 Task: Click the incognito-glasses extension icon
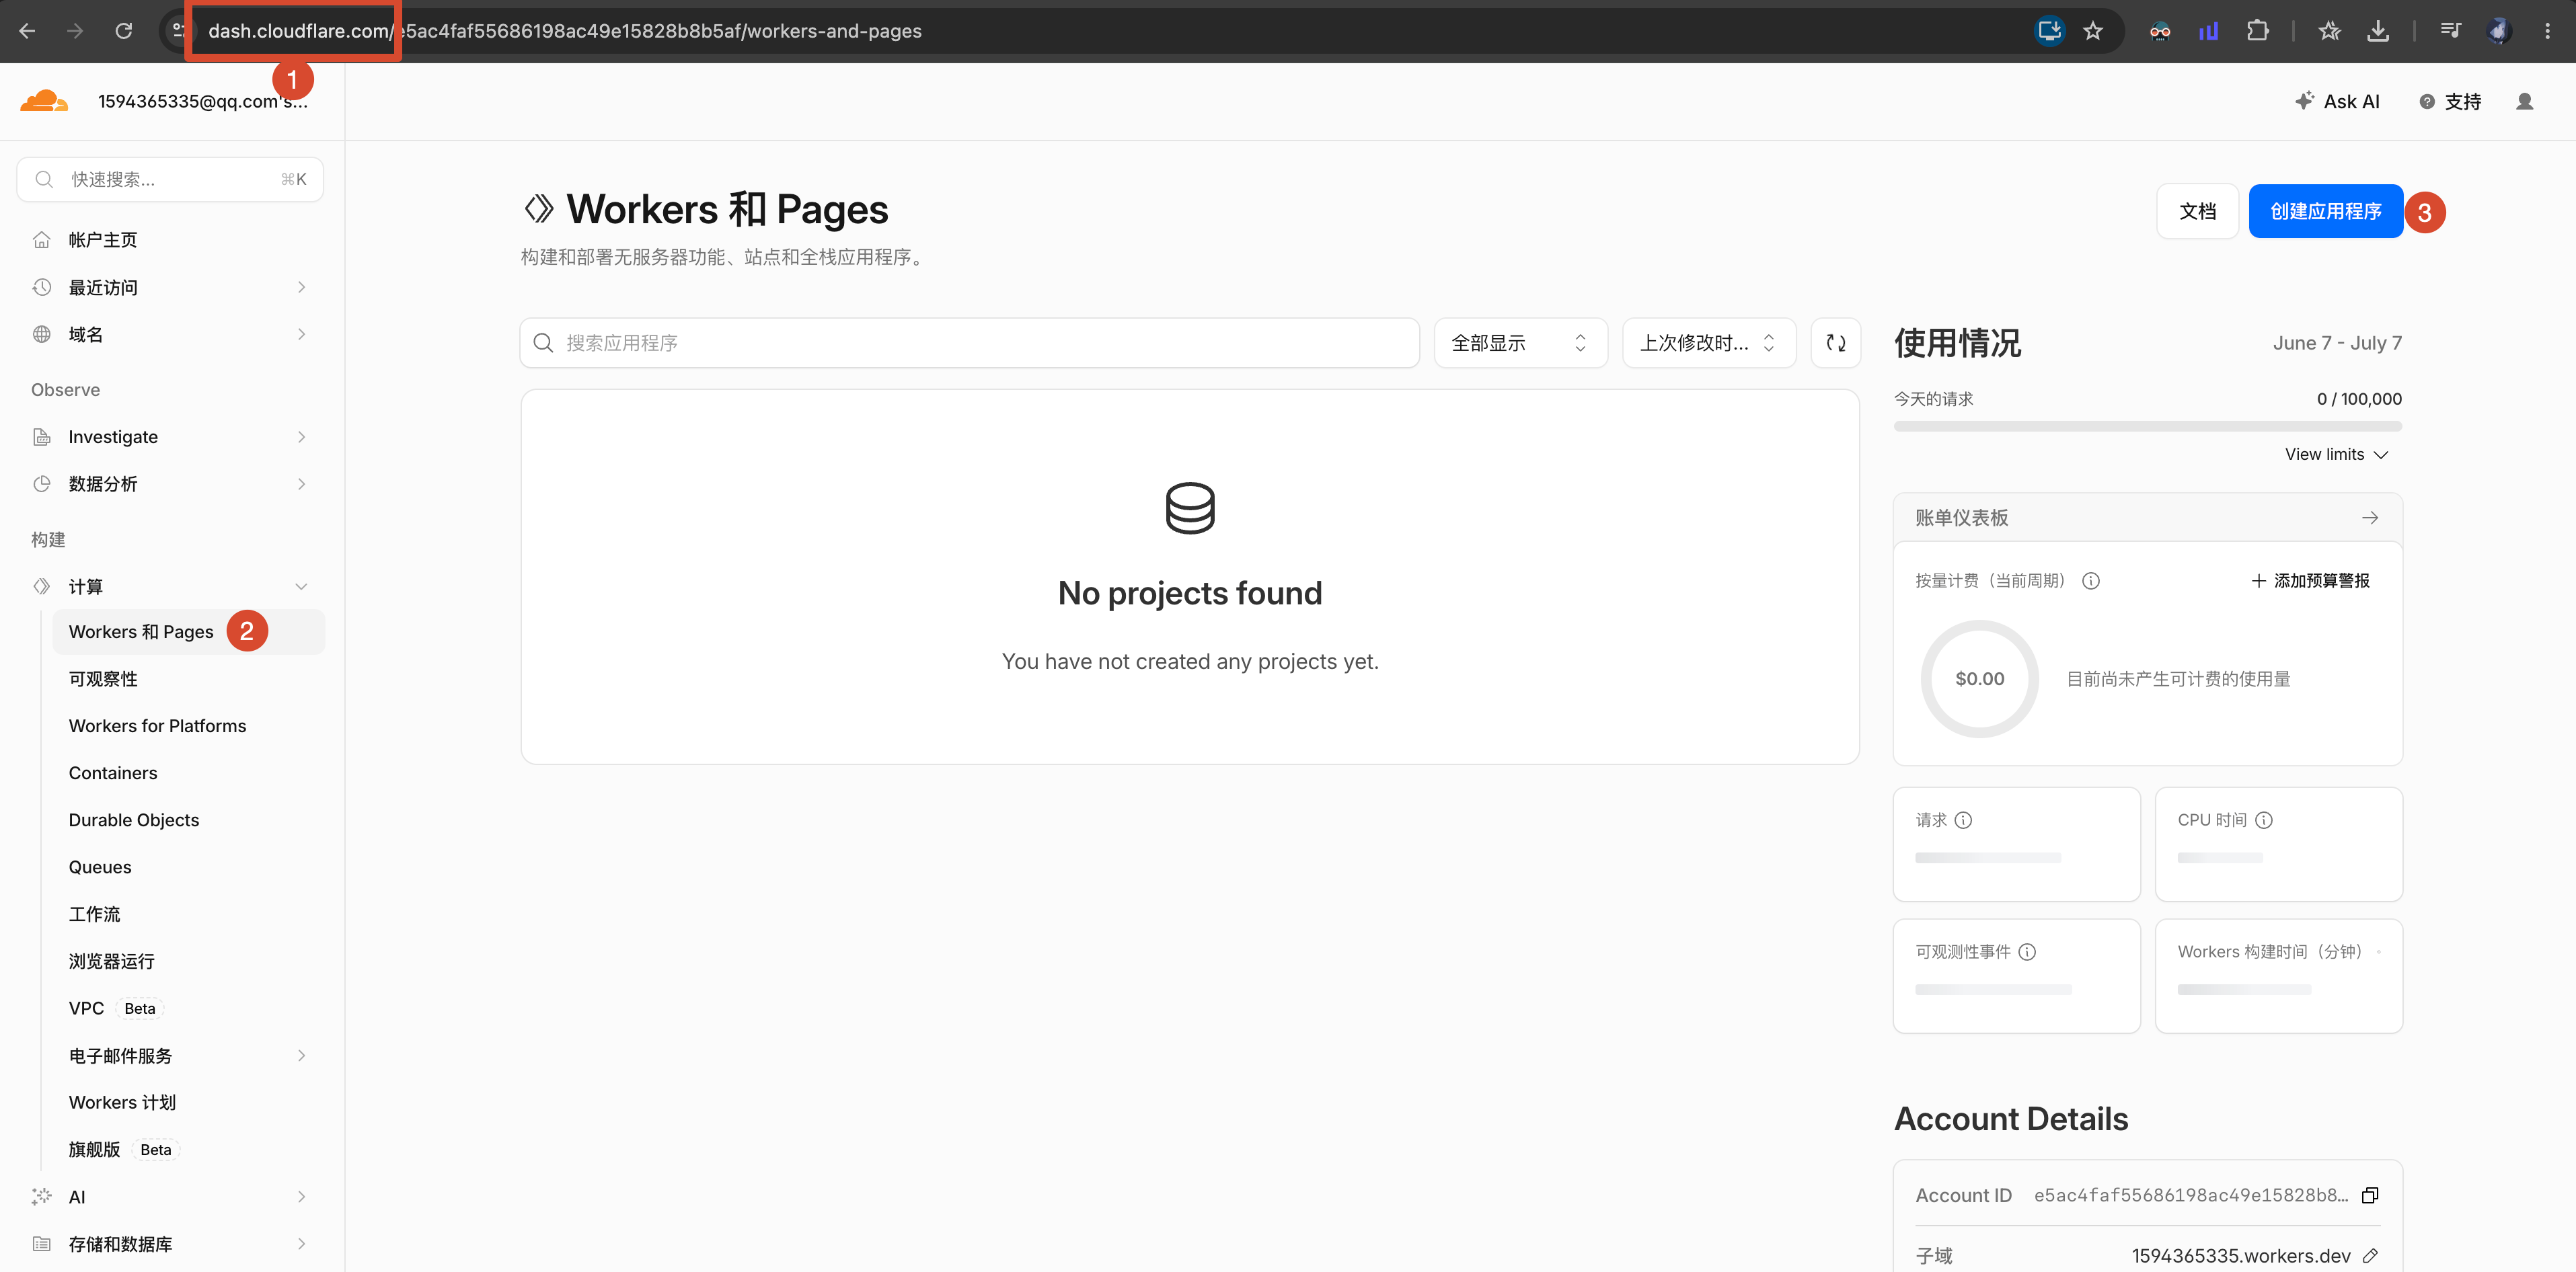[x=2160, y=31]
